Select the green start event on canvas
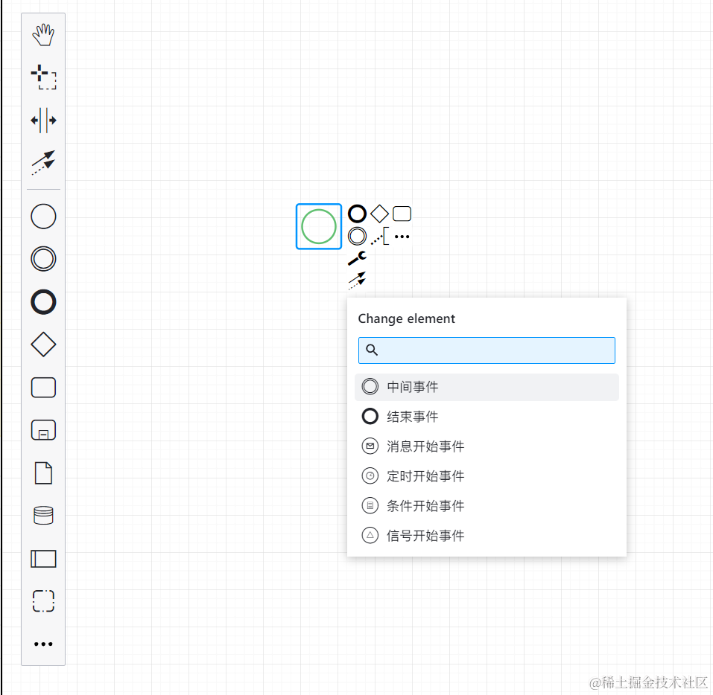The height and width of the screenshot is (695, 713). (x=319, y=226)
